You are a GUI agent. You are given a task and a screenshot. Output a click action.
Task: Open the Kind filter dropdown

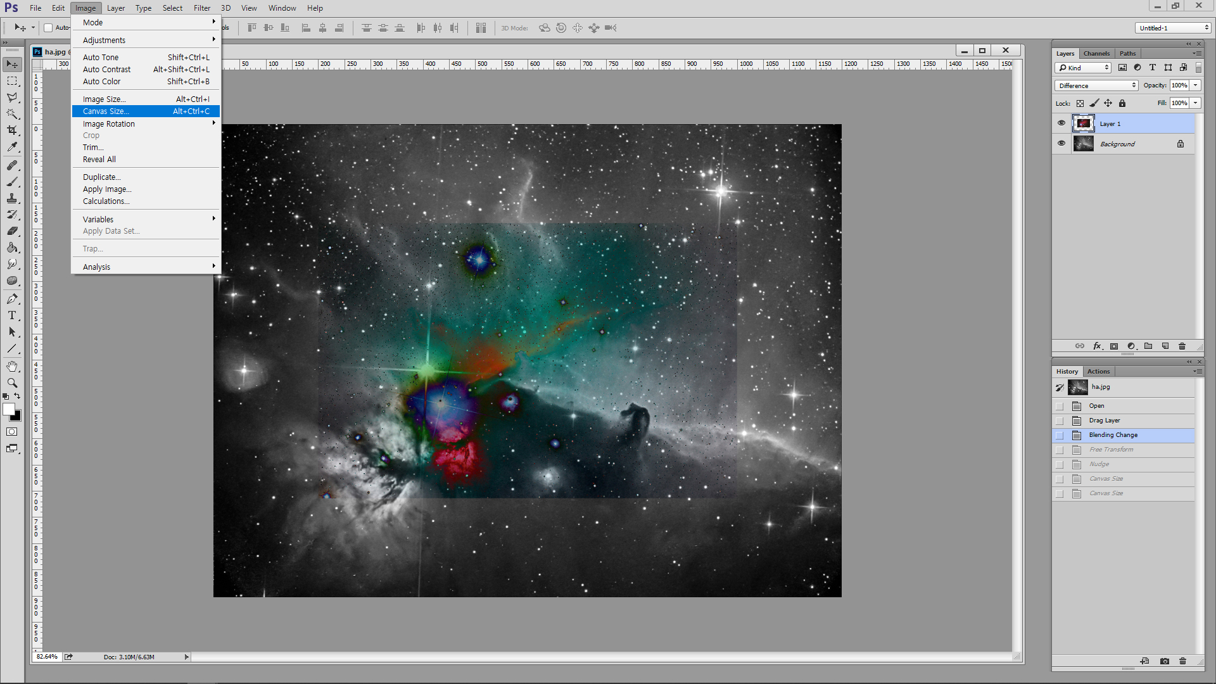click(1083, 68)
